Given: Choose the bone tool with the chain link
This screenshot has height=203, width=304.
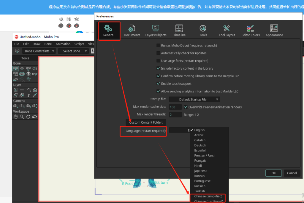Looking at the screenshot, I should pyautogui.click(x=16, y=74).
